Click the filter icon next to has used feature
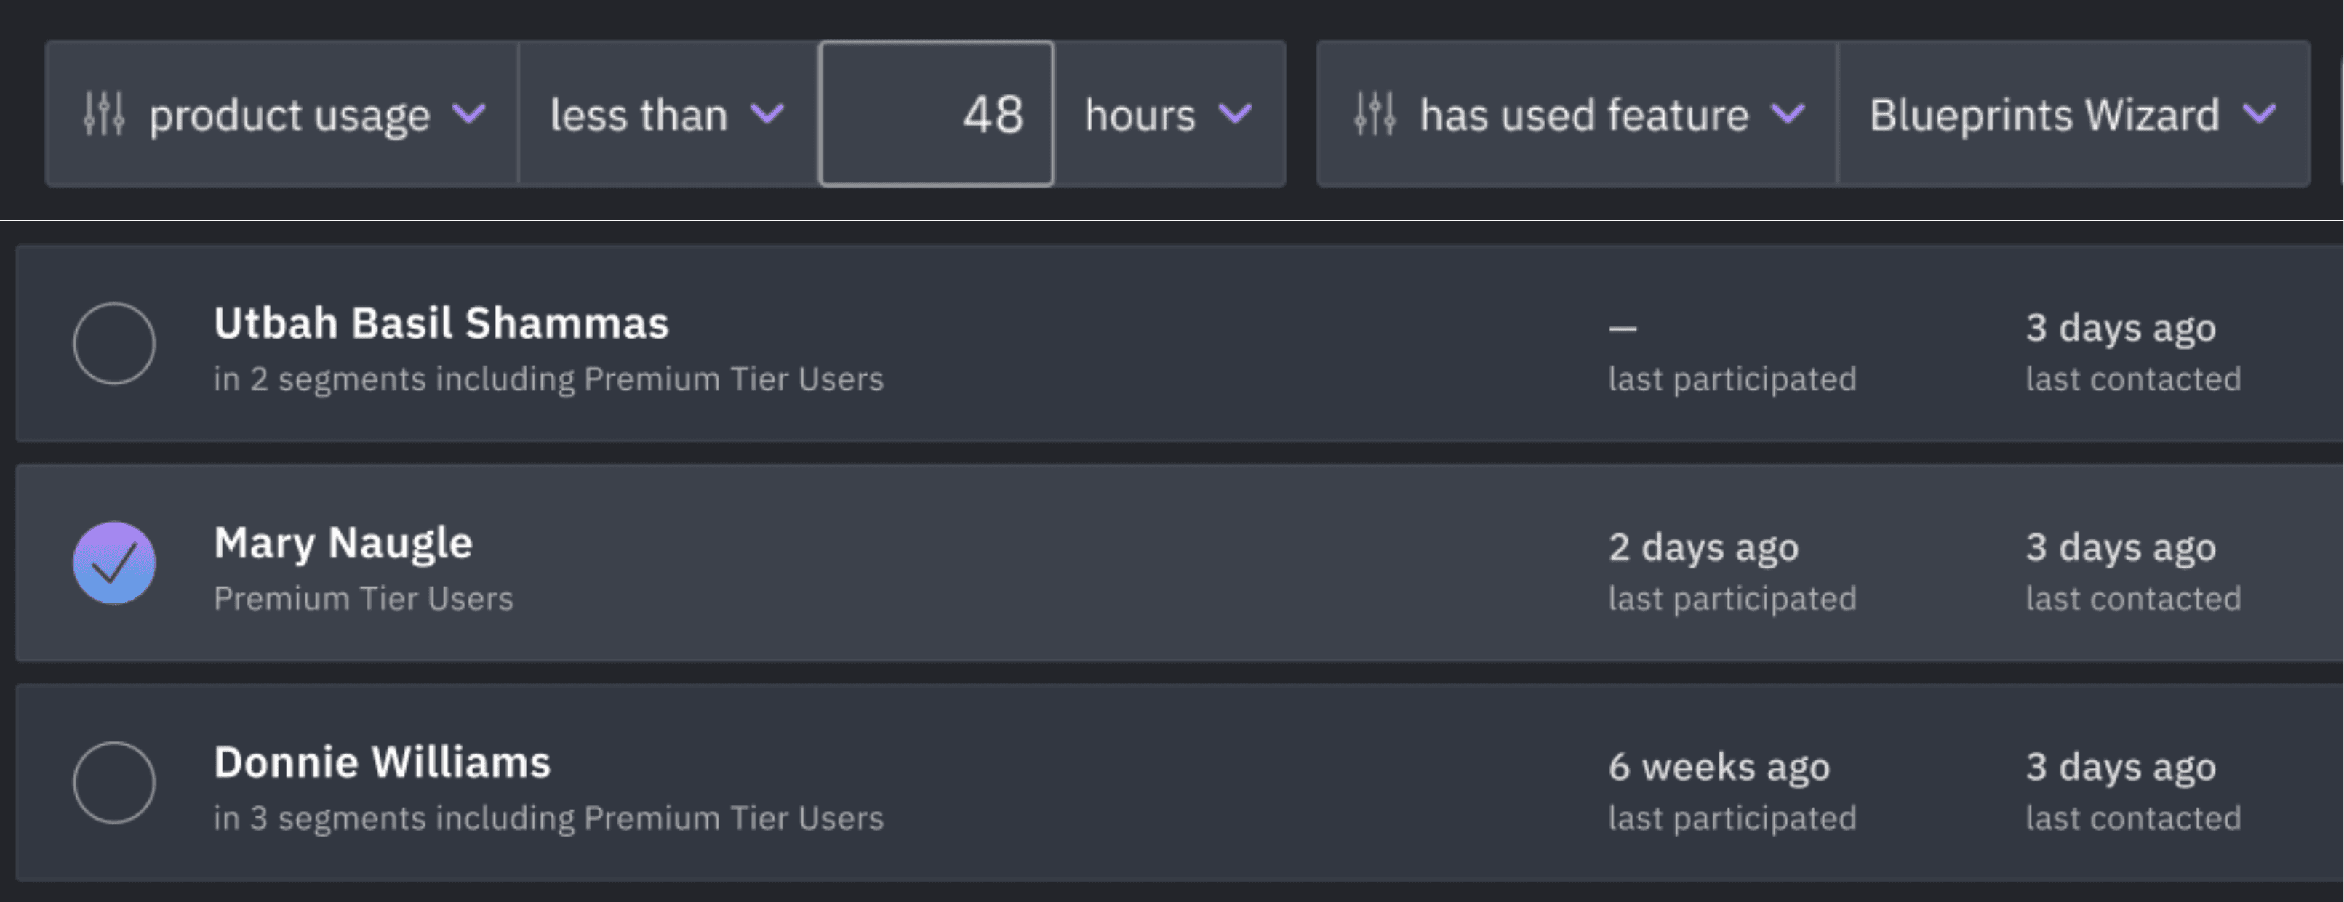This screenshot has height=902, width=2344. click(x=1376, y=113)
